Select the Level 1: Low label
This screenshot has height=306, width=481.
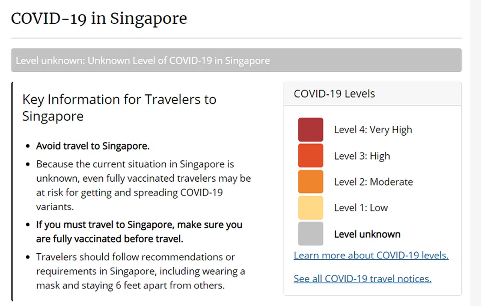pyautogui.click(x=361, y=208)
